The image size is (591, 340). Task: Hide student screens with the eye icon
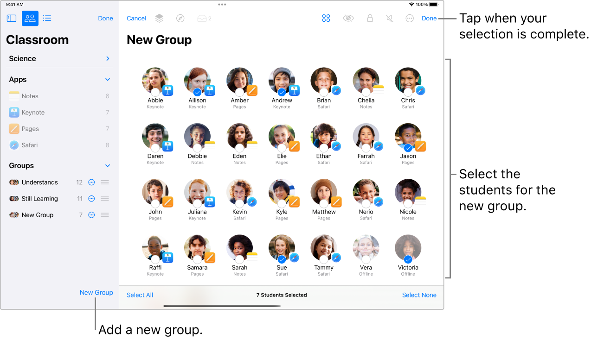[x=348, y=18]
